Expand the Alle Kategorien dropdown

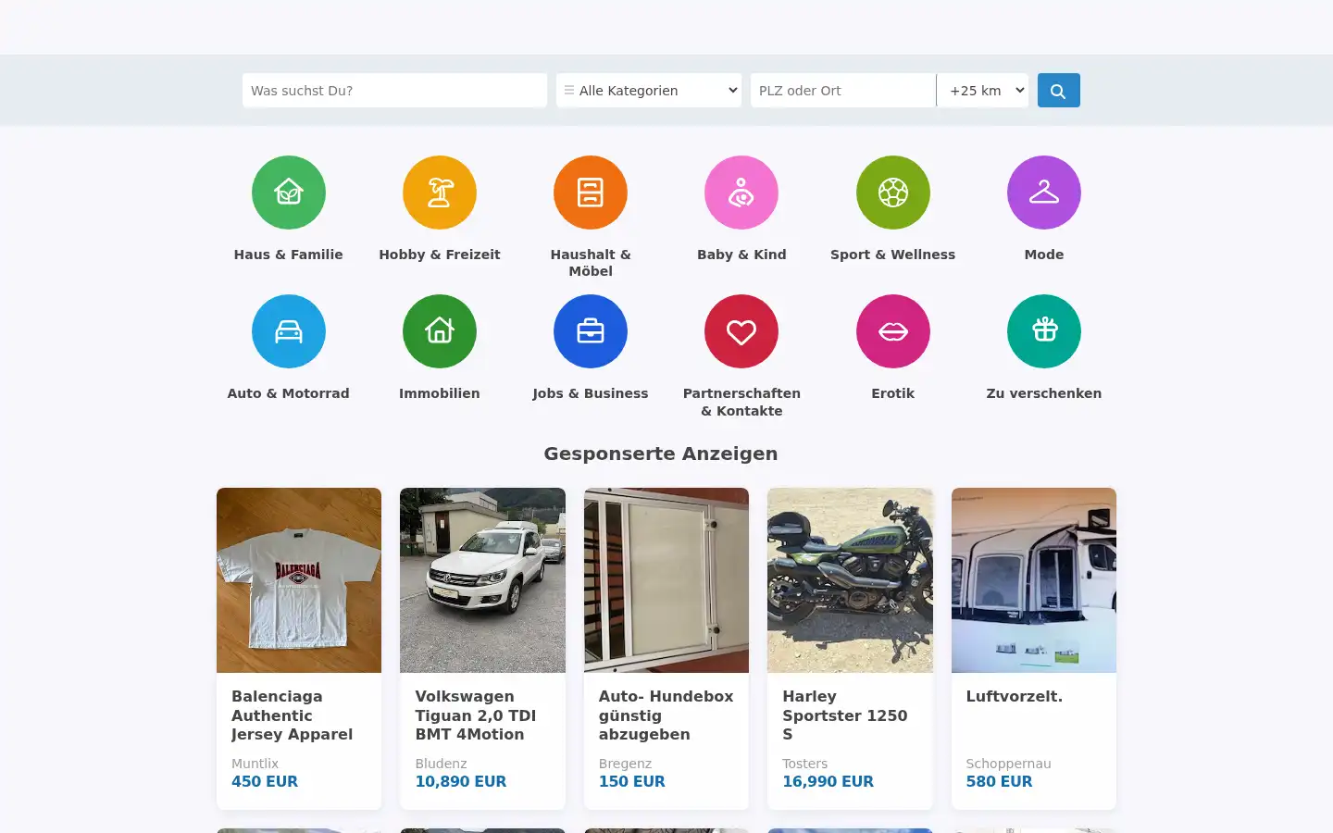tap(649, 91)
